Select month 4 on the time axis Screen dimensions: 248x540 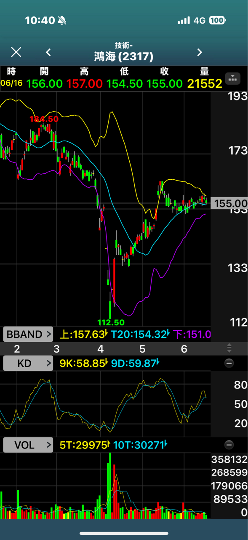pos(100,349)
